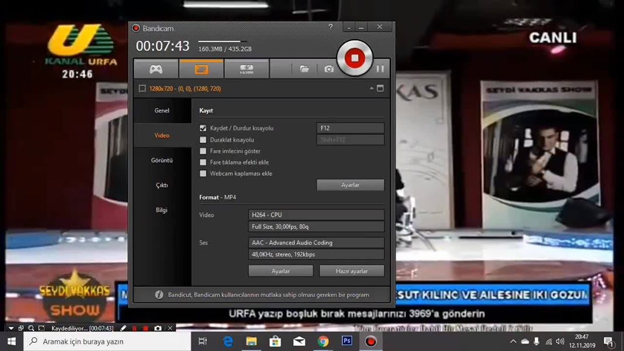Click Ayarlar button under Kayıt section
624x351 pixels.
click(x=350, y=185)
